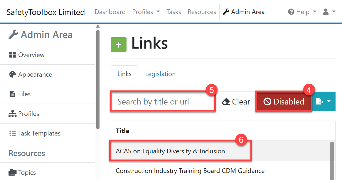Switch to the Legislation tab

point(160,74)
